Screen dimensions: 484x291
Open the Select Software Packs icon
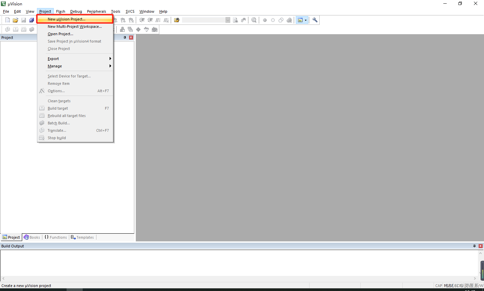pyautogui.click(x=146, y=30)
